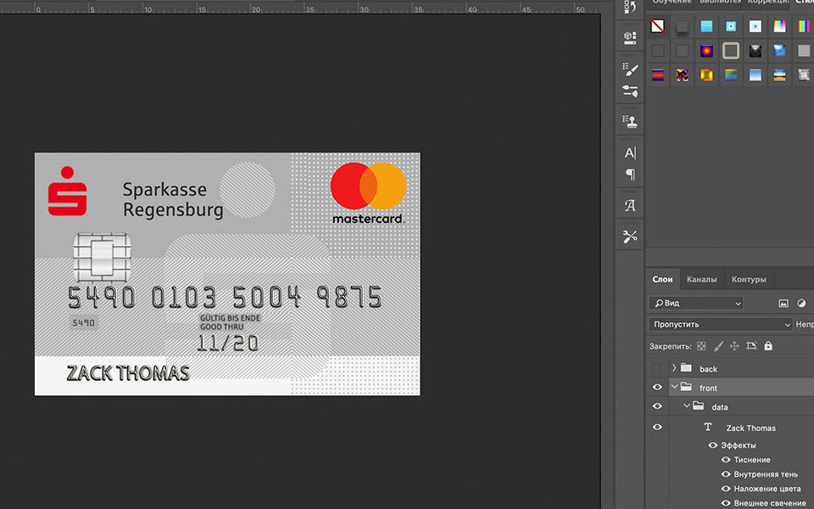Click the back group folder icon

686,367
